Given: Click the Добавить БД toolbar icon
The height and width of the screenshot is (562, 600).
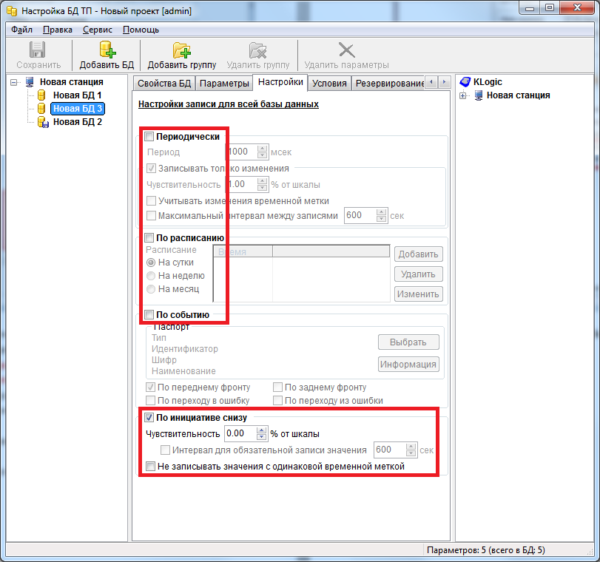Looking at the screenshot, I should pos(107,50).
